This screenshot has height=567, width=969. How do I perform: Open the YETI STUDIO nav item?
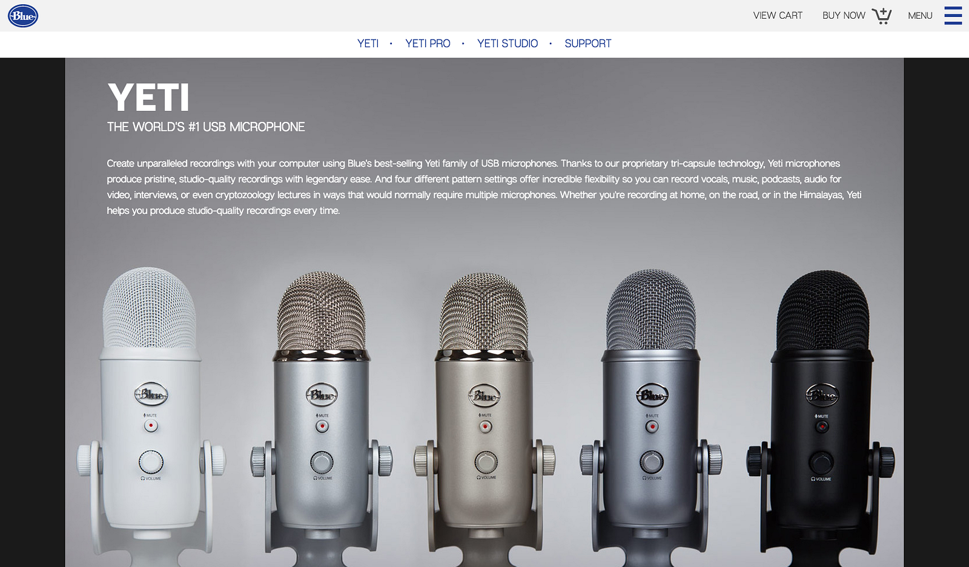click(x=508, y=44)
